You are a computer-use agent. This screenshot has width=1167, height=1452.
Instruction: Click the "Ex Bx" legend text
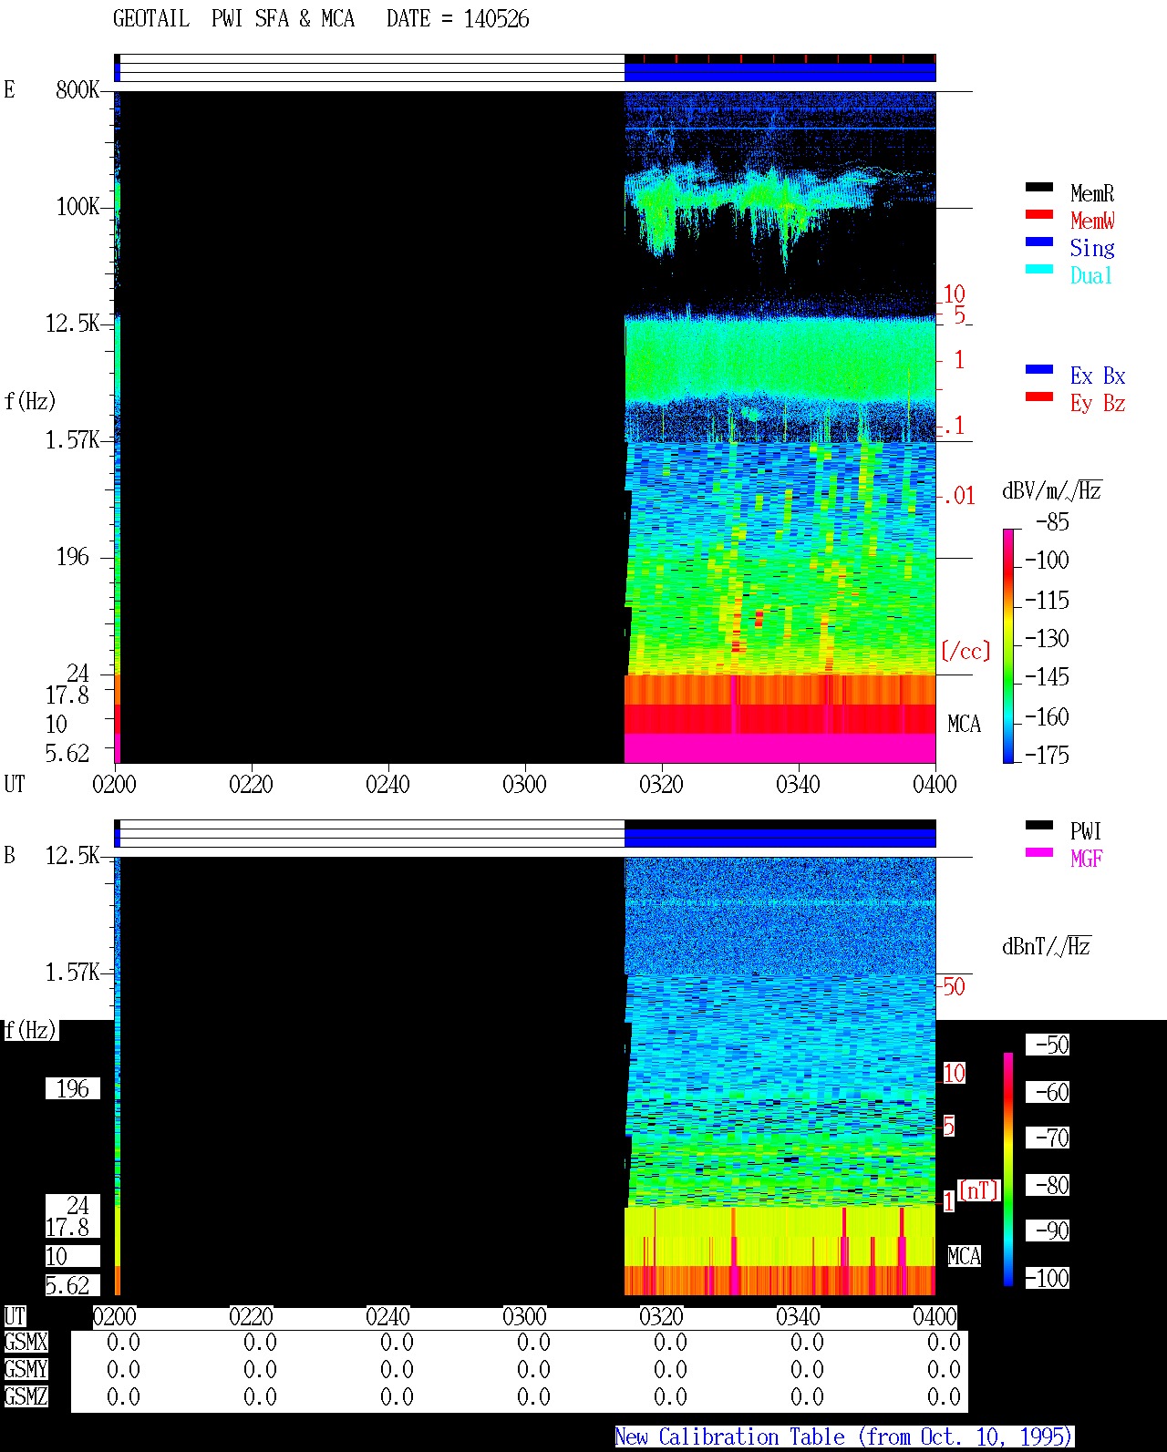[x=1098, y=376]
